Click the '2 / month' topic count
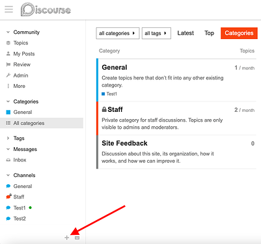 [244, 110]
